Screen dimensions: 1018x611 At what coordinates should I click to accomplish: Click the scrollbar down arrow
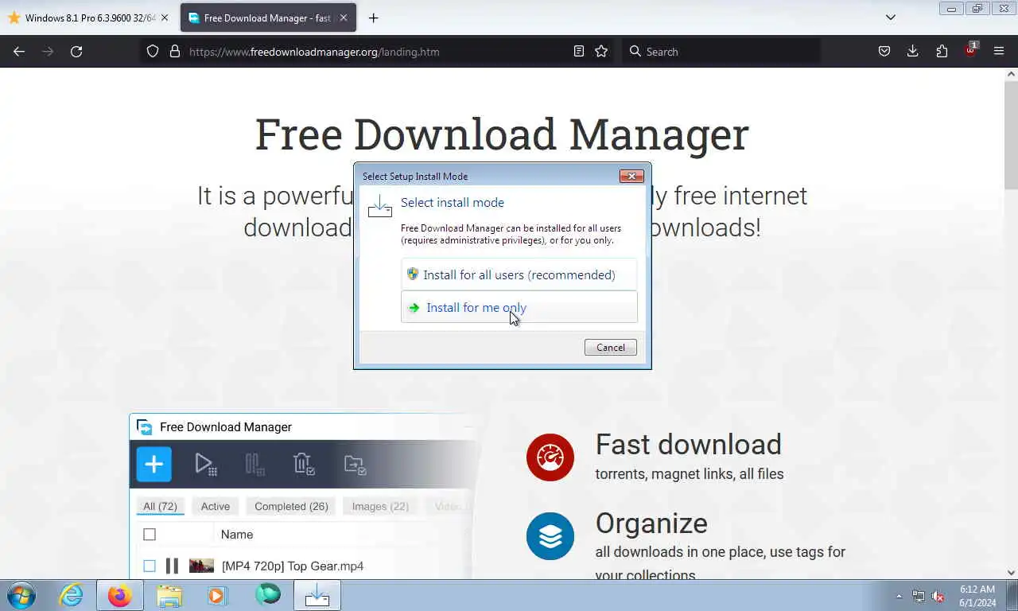pyautogui.click(x=1011, y=572)
